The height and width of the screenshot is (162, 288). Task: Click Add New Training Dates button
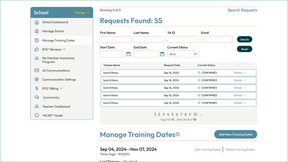pos(236,134)
